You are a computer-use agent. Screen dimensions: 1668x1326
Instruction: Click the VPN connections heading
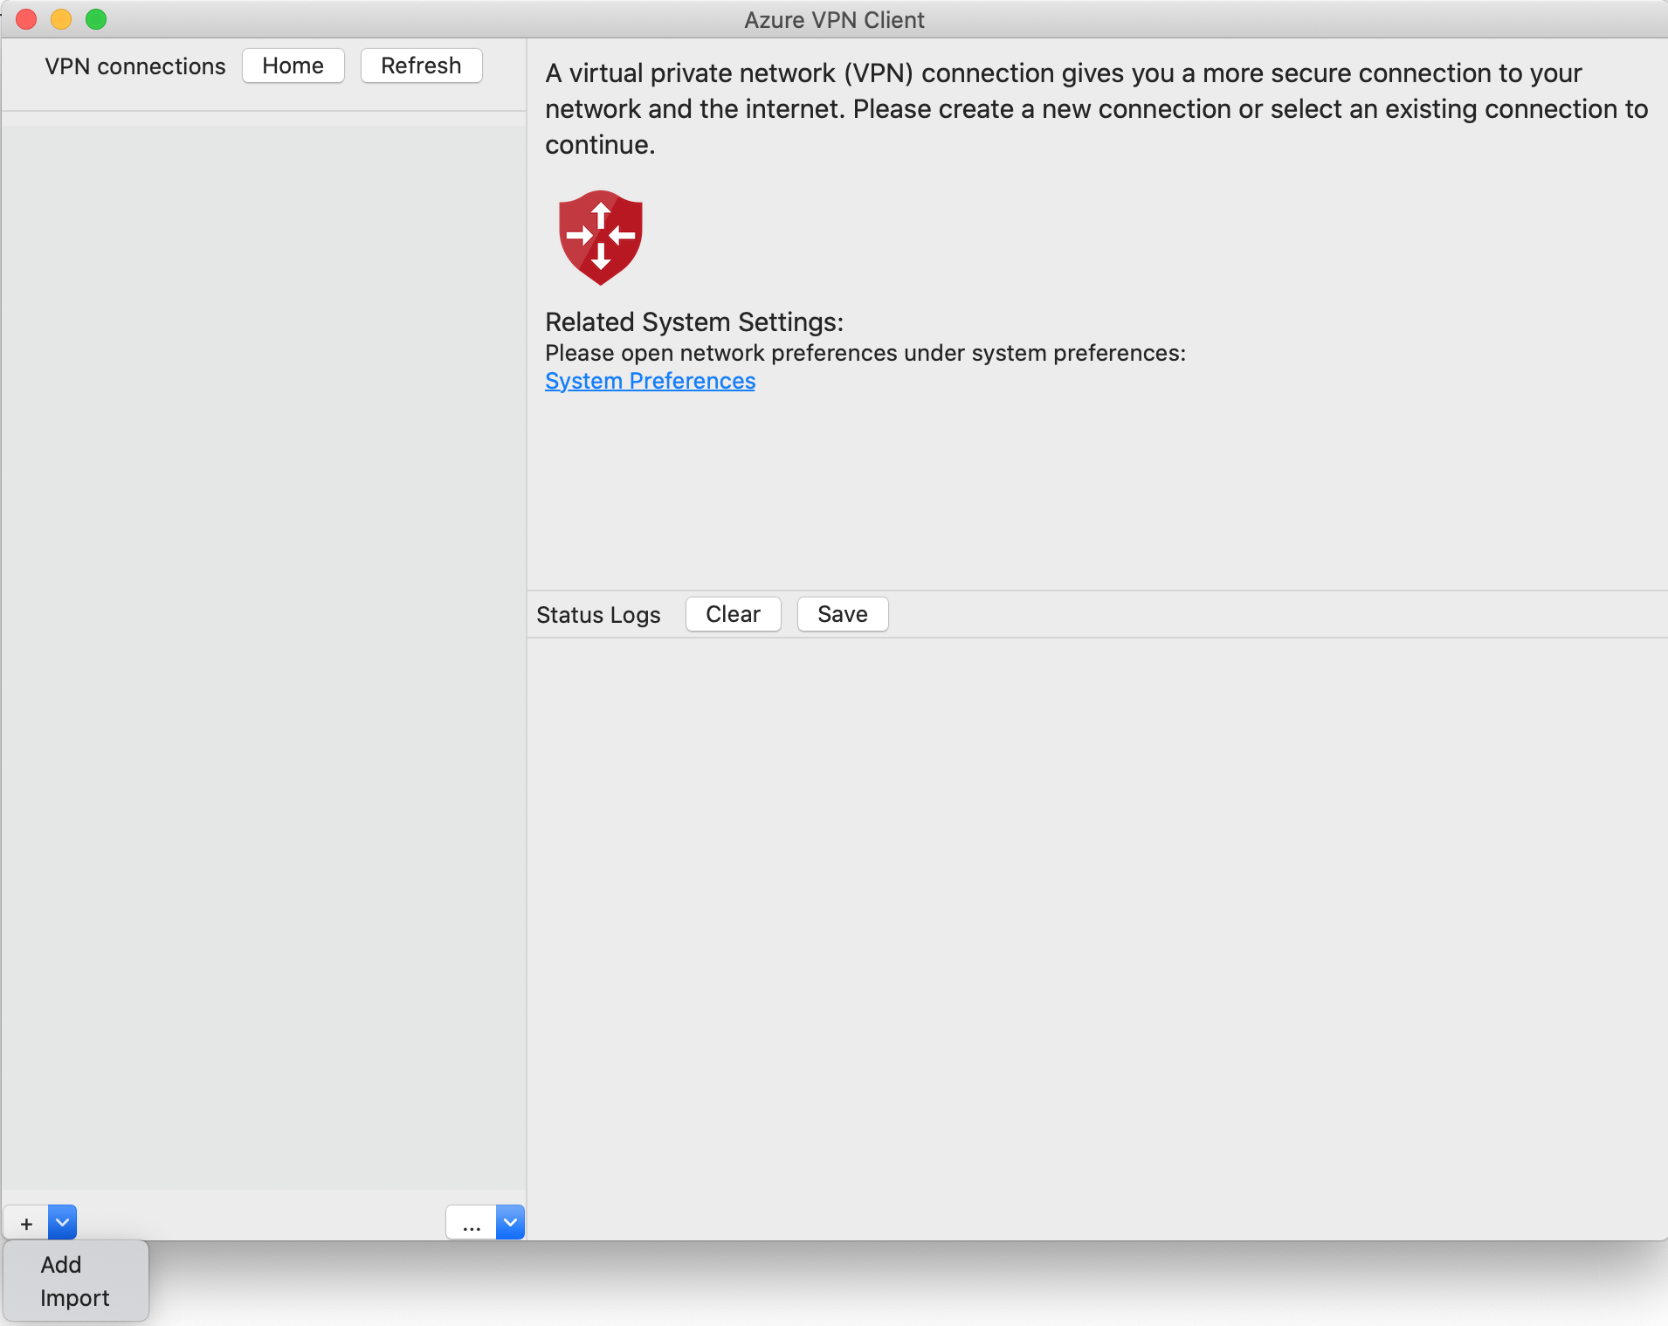coord(135,66)
